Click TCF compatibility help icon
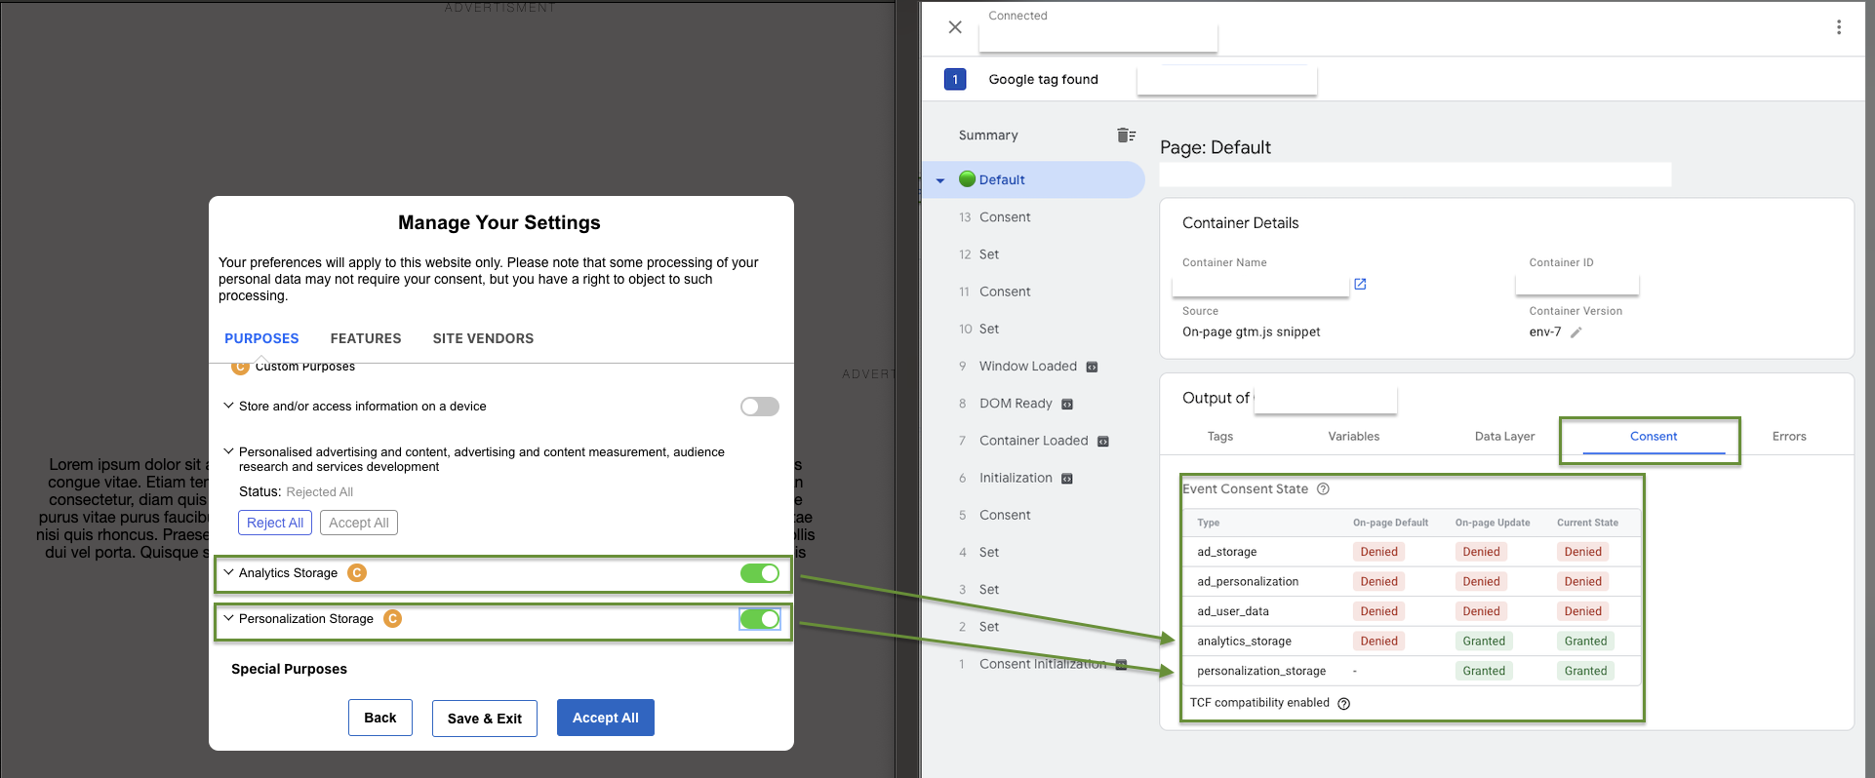The height and width of the screenshot is (778, 1875). coord(1343,704)
